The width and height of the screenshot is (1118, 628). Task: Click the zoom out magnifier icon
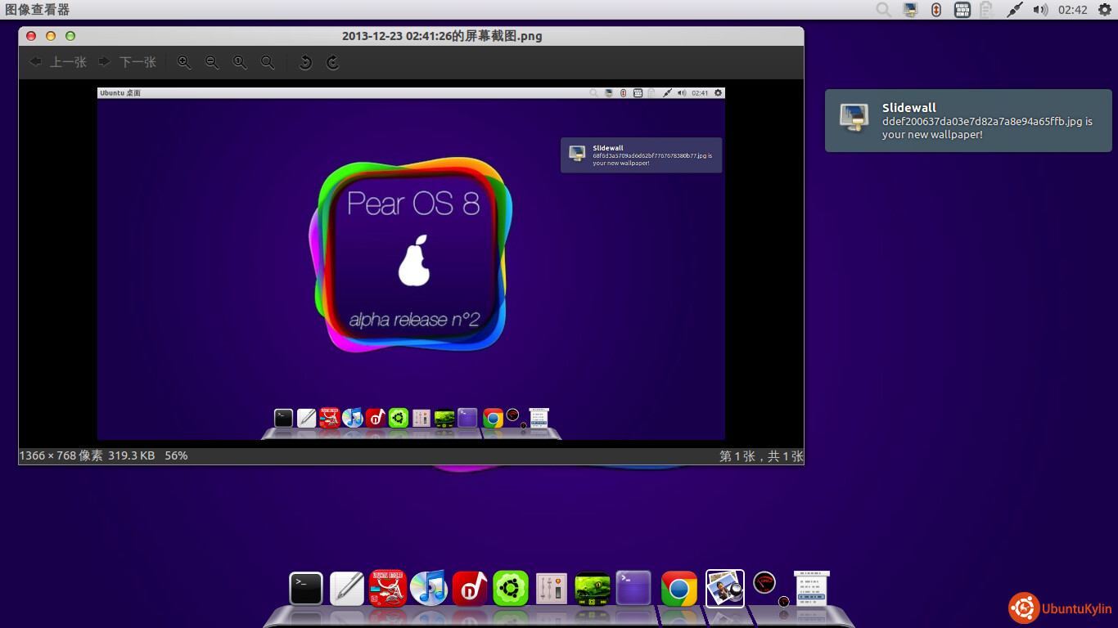click(212, 62)
